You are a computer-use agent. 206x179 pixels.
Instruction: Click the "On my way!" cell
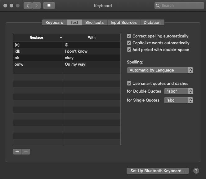tap(92, 64)
